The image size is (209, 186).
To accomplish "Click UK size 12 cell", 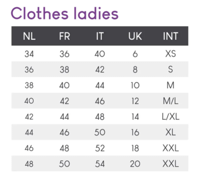I will point(135,101).
